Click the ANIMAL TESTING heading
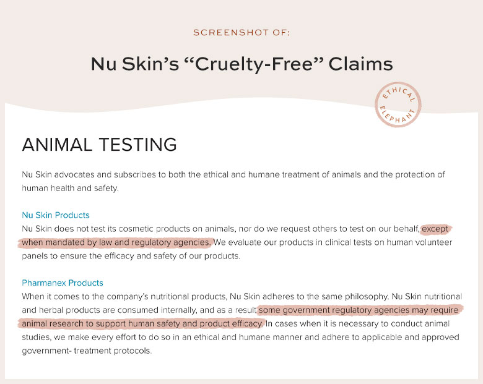Image resolution: width=483 pixels, height=384 pixels. 100,145
